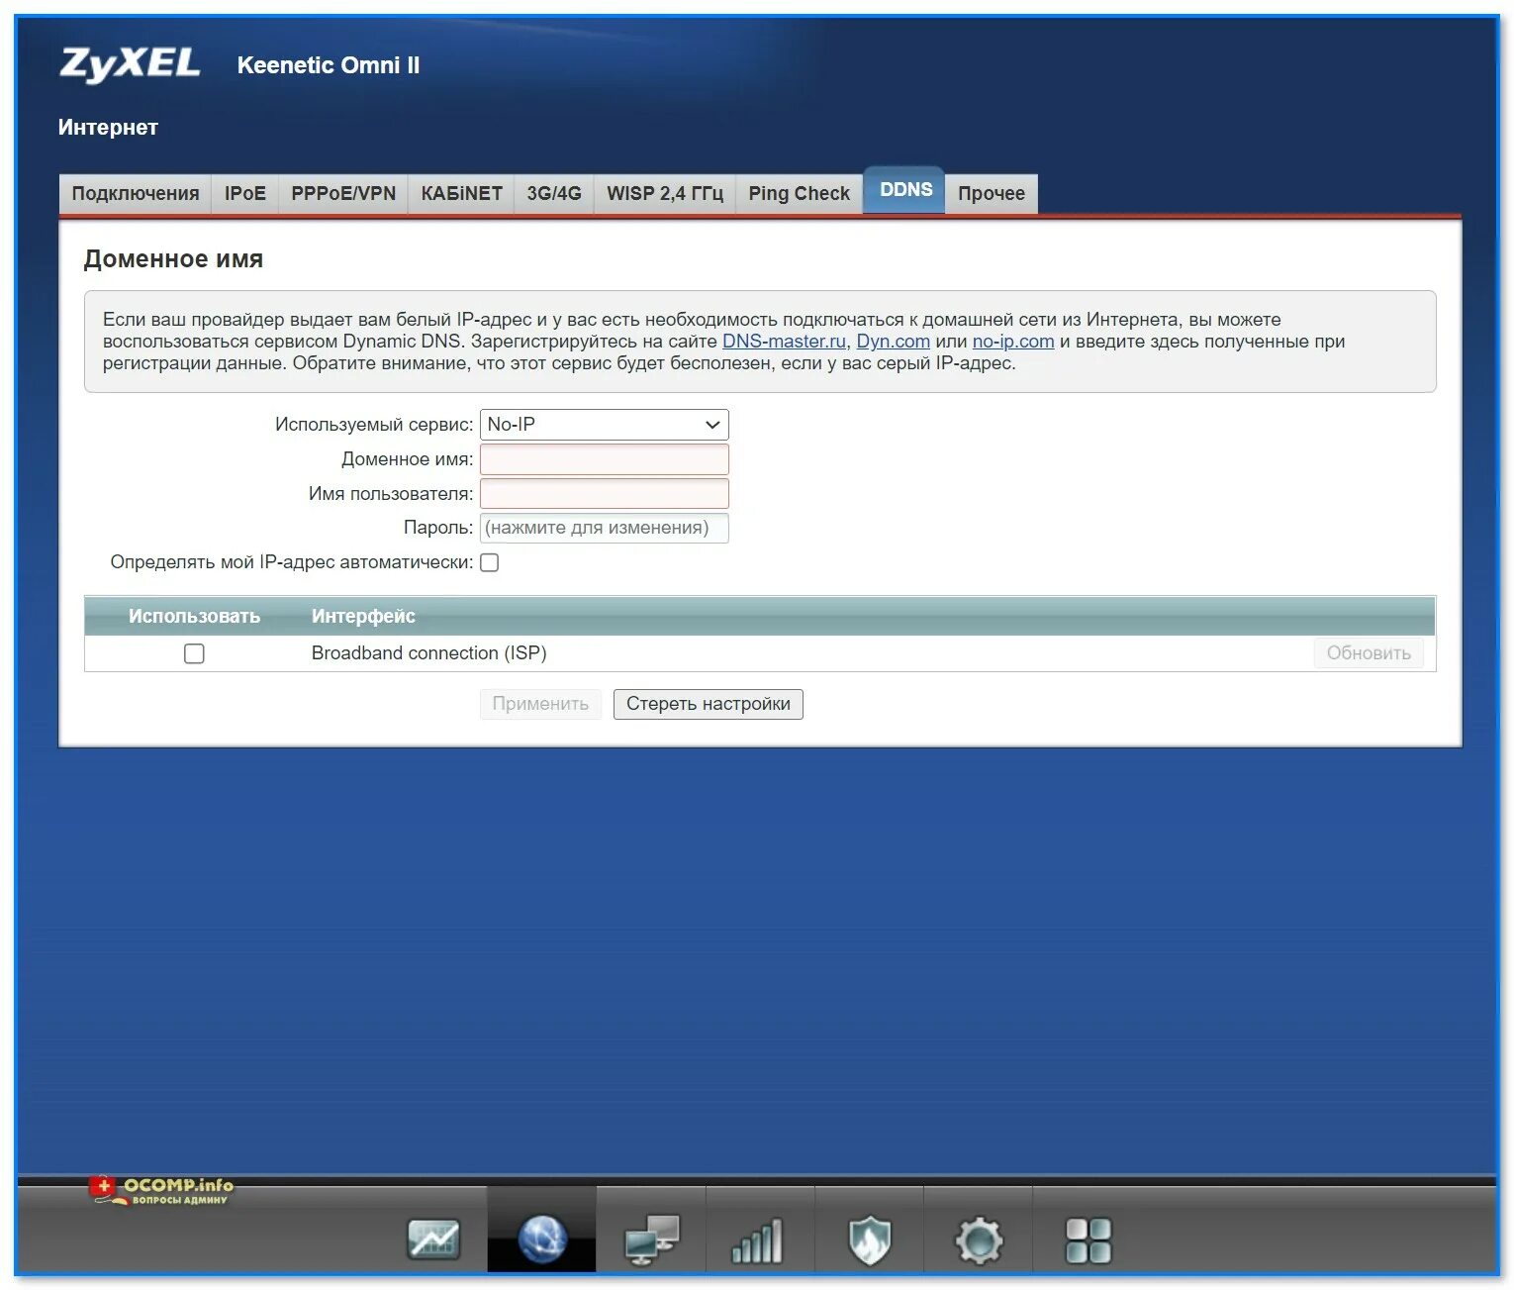
Task: Click the Обновить button
Action: point(1369,653)
